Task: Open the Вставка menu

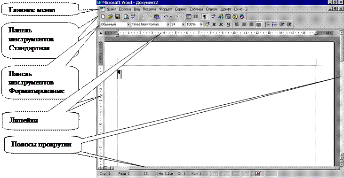Action: click(149, 9)
